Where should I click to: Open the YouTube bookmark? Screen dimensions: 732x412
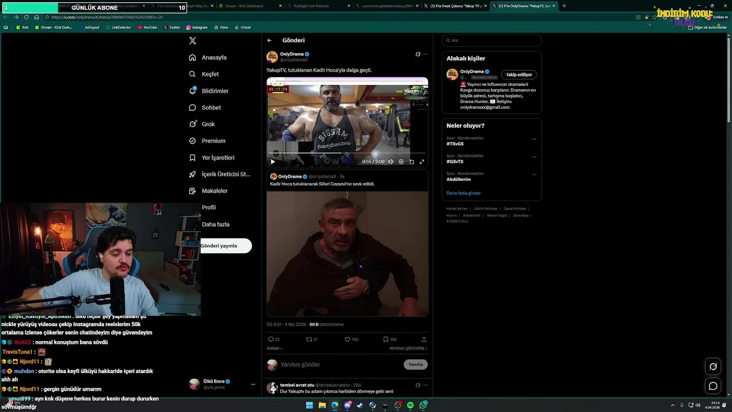(147, 27)
